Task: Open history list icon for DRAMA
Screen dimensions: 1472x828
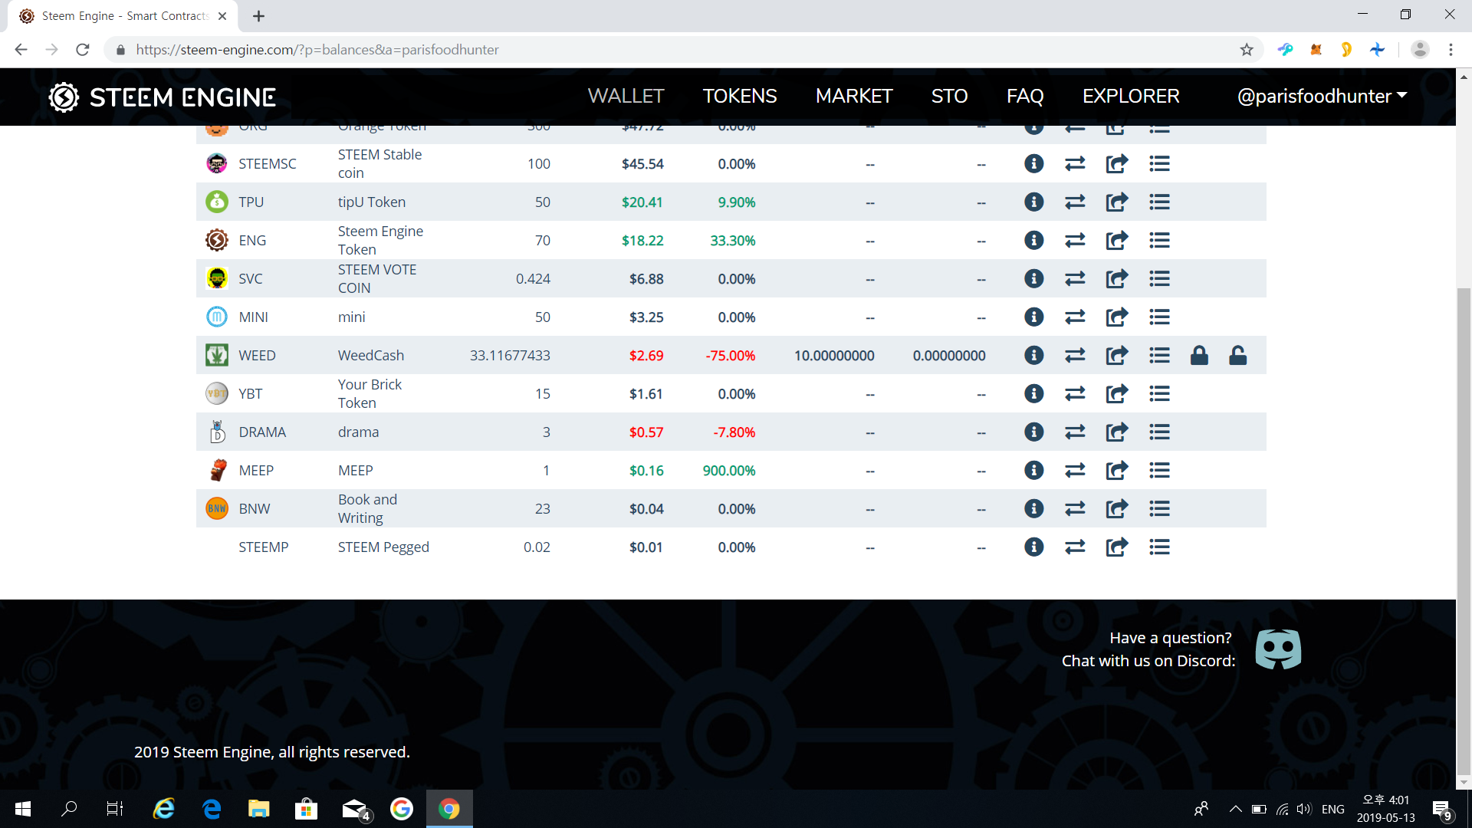Action: pyautogui.click(x=1159, y=432)
